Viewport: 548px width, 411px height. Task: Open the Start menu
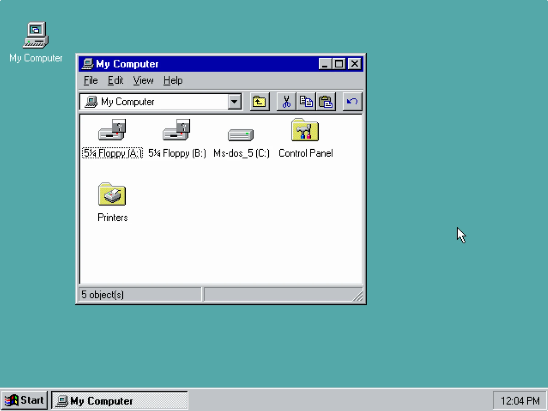pos(24,400)
